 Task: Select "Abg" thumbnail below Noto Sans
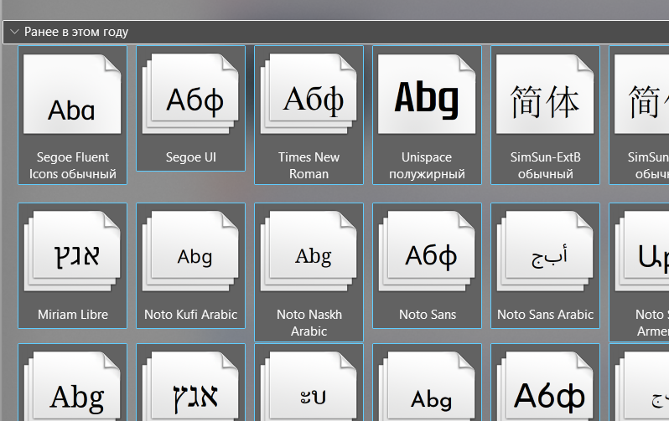(x=427, y=386)
